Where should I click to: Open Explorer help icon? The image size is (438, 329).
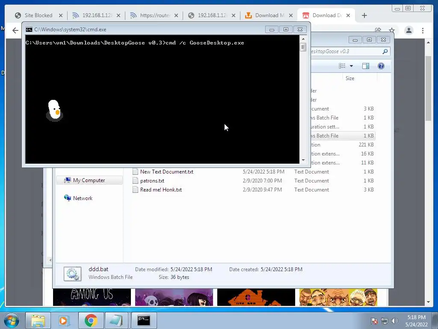click(381, 66)
